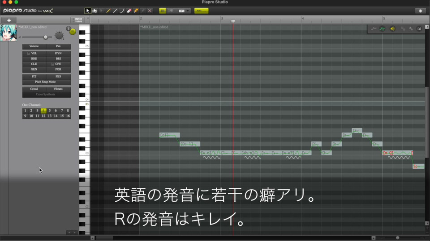Toggle the yellow mute button on MIKU track
The image size is (430, 241).
[x=73, y=32]
